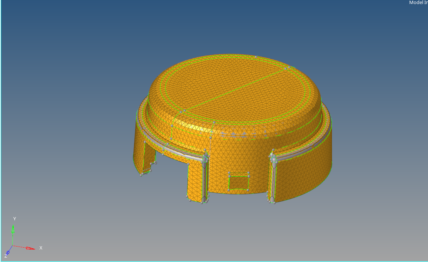This screenshot has height=262, width=428.
Task: Click the Model Info text at top right
Action: 418,3
